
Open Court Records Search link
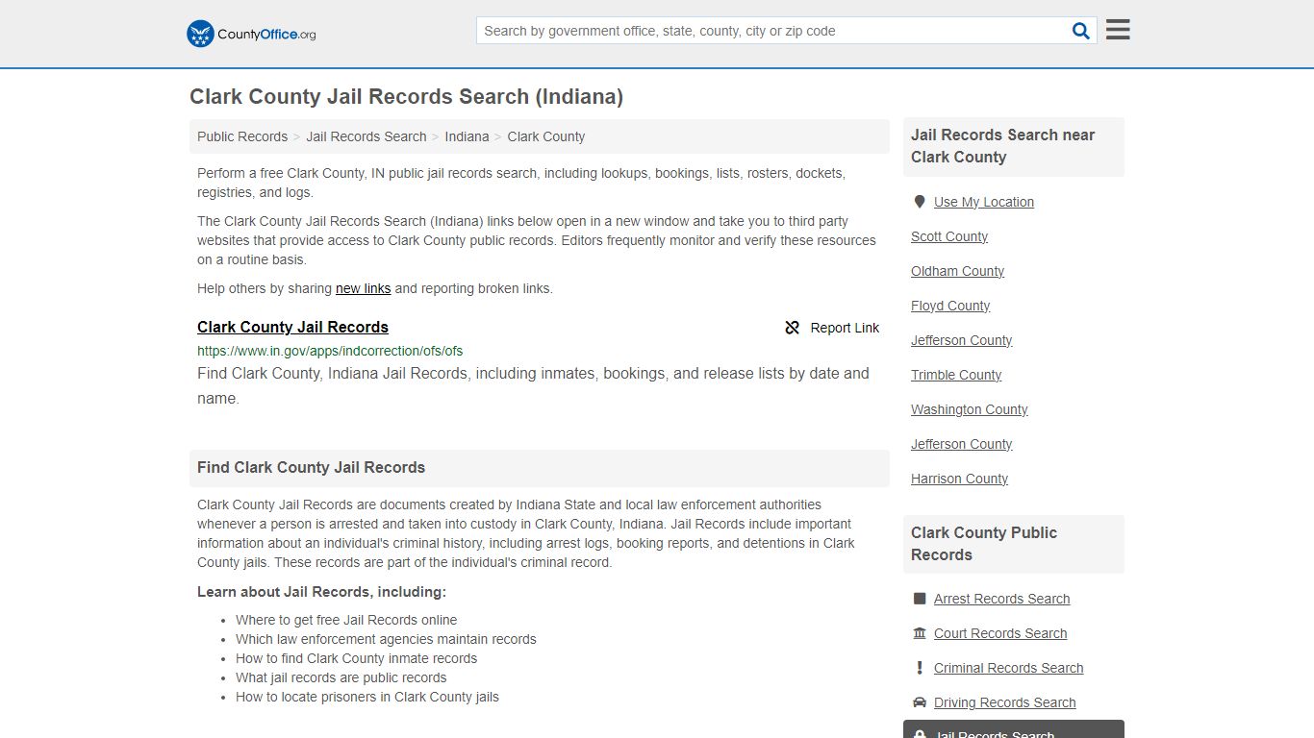(1000, 633)
